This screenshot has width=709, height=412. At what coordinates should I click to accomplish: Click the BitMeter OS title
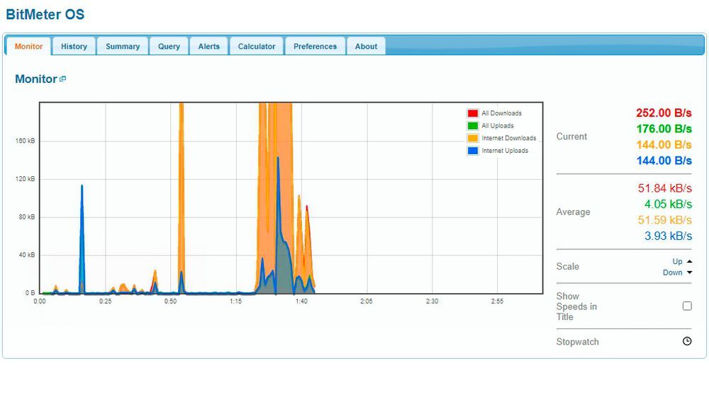45,14
